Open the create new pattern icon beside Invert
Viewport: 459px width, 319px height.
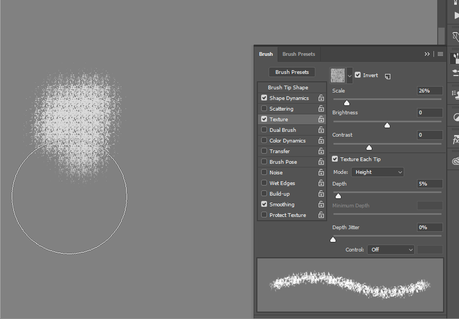click(x=388, y=75)
